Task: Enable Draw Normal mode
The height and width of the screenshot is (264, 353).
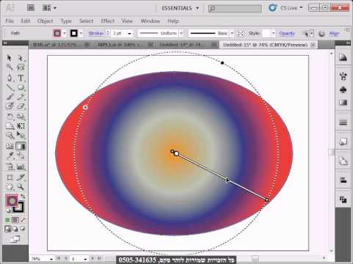Action: click(x=8, y=229)
